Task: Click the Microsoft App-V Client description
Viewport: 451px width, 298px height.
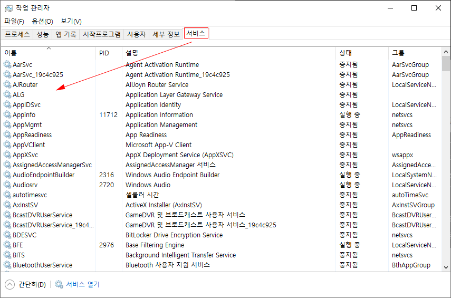Action: (x=158, y=145)
